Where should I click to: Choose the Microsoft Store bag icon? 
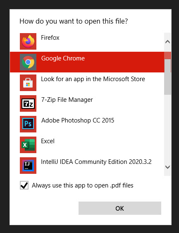[x=28, y=83]
